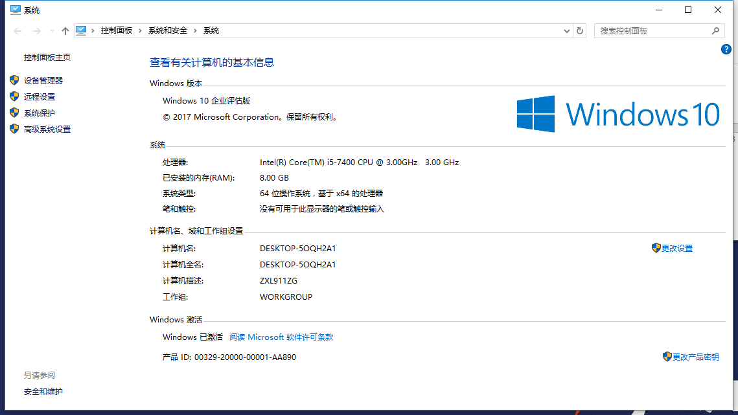Maximize the 系统 window
The width and height of the screenshot is (738, 415).
[688, 10]
